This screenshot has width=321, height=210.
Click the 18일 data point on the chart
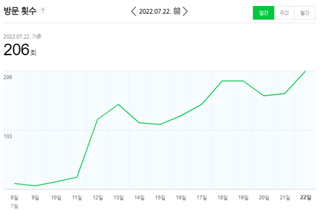222,81
